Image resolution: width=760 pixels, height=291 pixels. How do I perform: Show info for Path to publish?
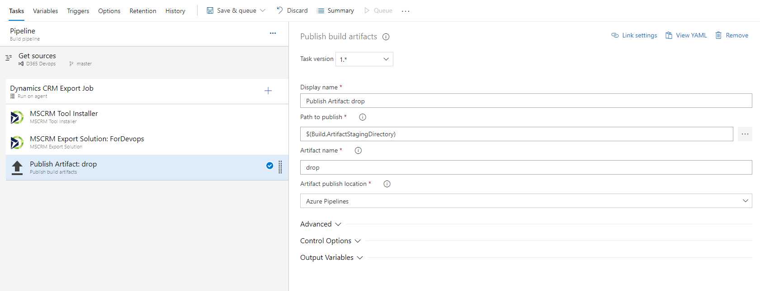point(363,117)
